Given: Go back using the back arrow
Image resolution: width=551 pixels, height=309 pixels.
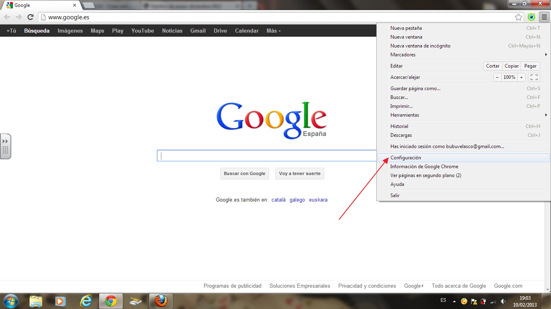Looking at the screenshot, I should point(7,17).
